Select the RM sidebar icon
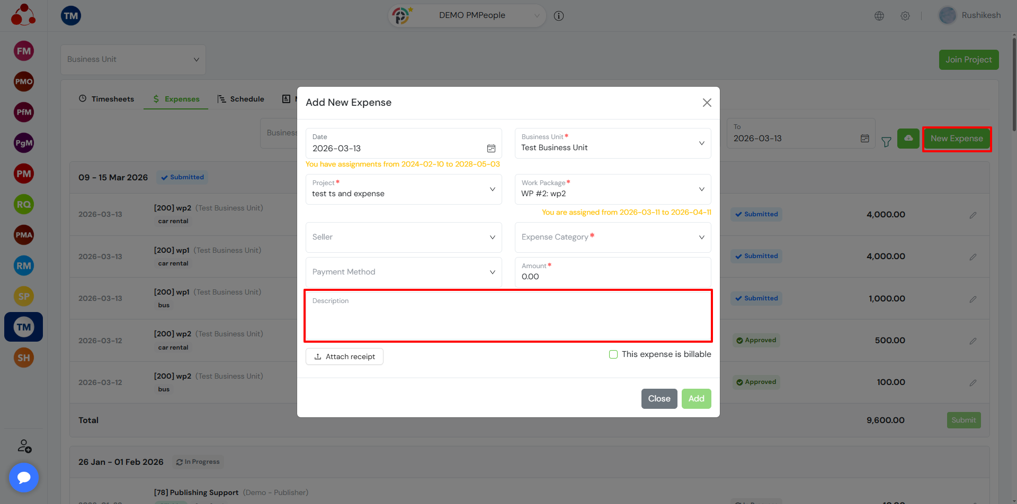Screen dimensions: 1017x504 tap(24, 265)
